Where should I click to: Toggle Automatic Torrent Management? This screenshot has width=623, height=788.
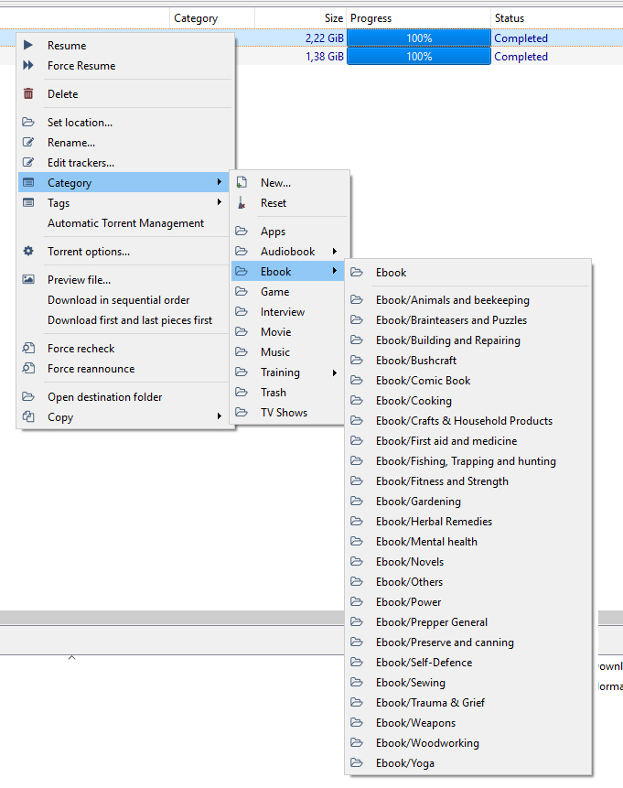point(125,223)
